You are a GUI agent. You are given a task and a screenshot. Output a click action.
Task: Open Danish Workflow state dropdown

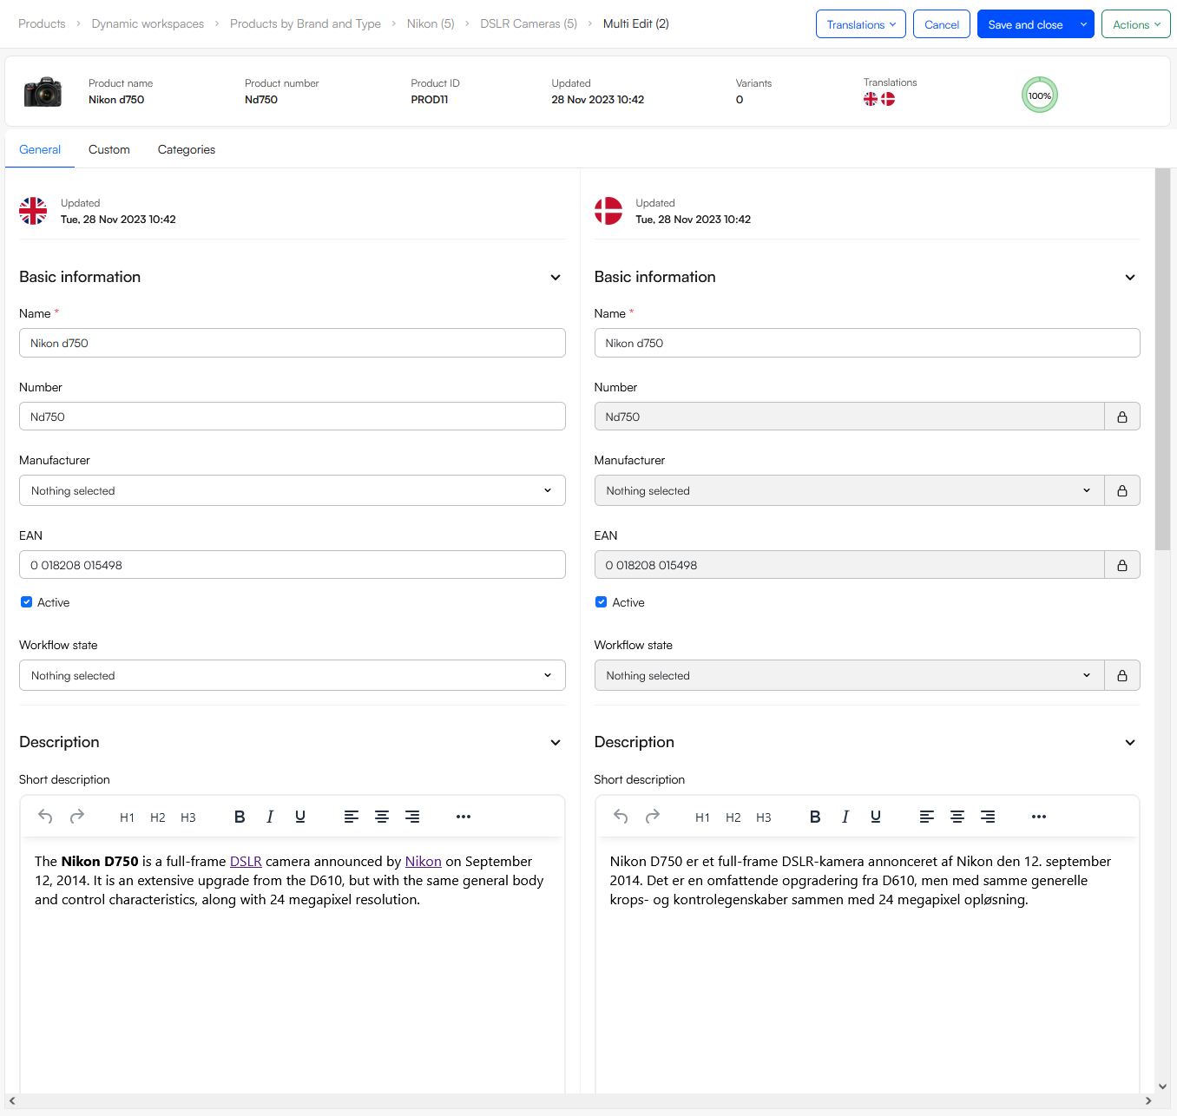850,675
